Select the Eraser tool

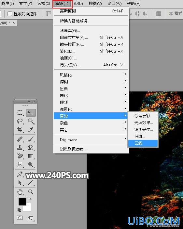coord(20,156)
